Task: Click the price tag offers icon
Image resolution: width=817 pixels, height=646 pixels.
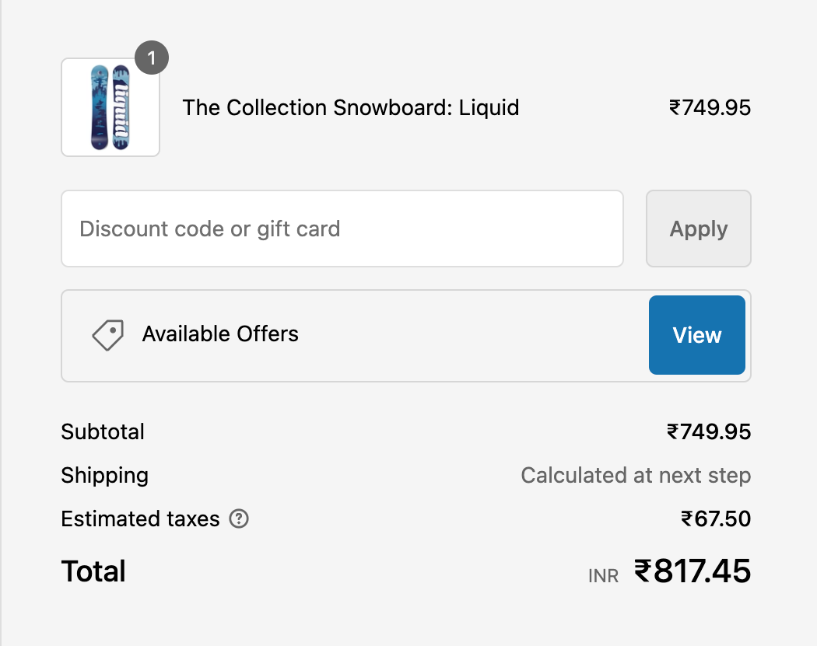Action: click(108, 335)
